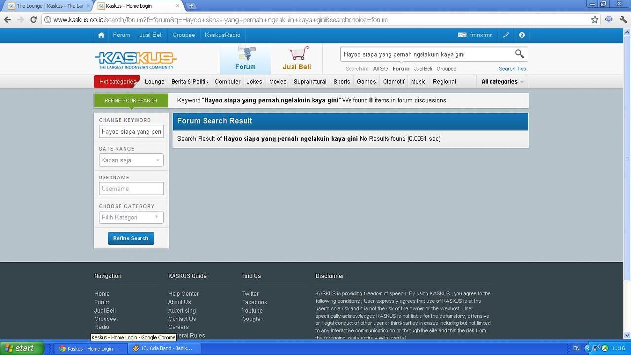The width and height of the screenshot is (631, 355).
Task: Bookmark page with star icon
Action: click(x=595, y=20)
